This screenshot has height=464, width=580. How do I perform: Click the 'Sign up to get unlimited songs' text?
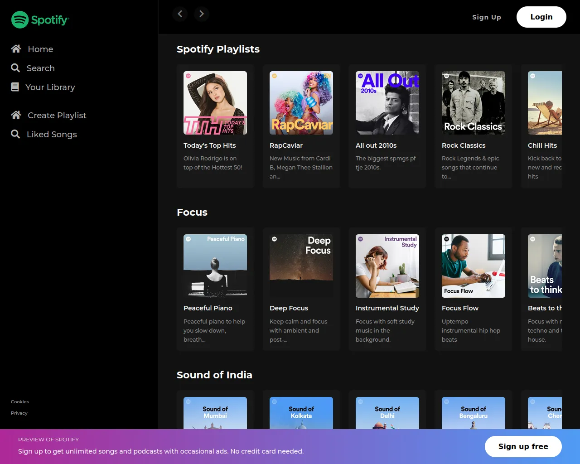pyautogui.click(x=161, y=451)
